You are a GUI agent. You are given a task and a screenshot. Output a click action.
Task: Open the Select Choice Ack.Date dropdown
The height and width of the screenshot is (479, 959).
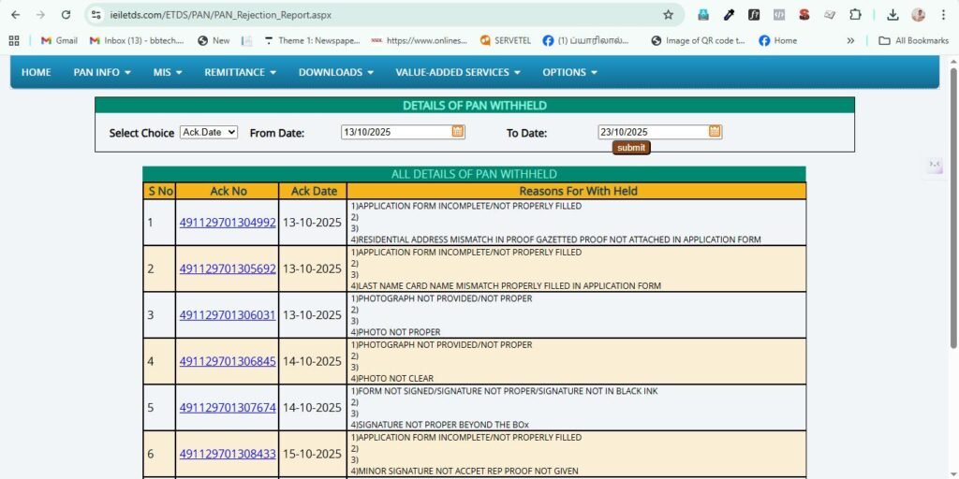[209, 133]
